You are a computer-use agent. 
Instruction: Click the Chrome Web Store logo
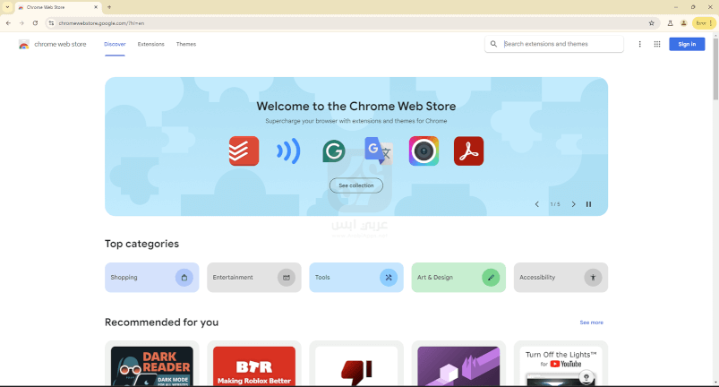coord(24,45)
